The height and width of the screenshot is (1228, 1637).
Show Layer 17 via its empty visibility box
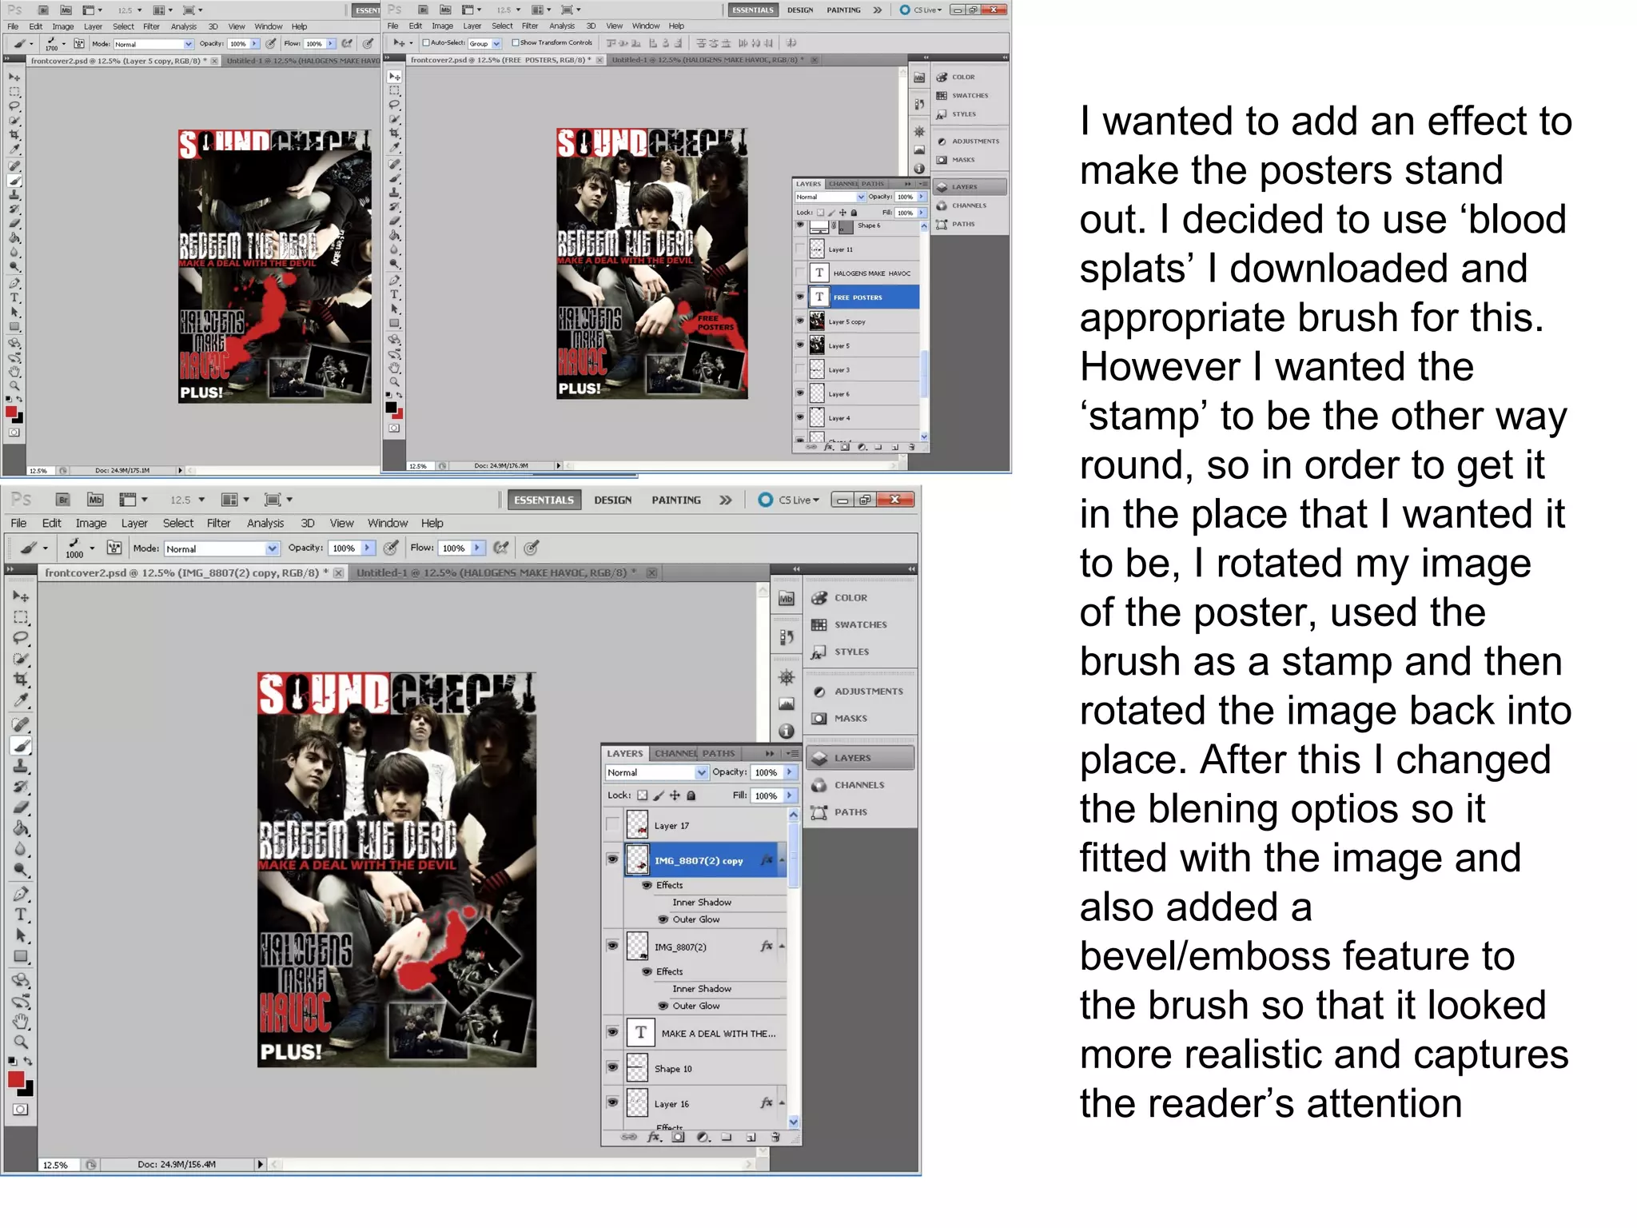click(612, 825)
